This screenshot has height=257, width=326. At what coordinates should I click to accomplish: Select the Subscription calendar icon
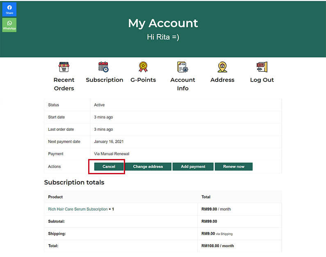[x=103, y=67]
